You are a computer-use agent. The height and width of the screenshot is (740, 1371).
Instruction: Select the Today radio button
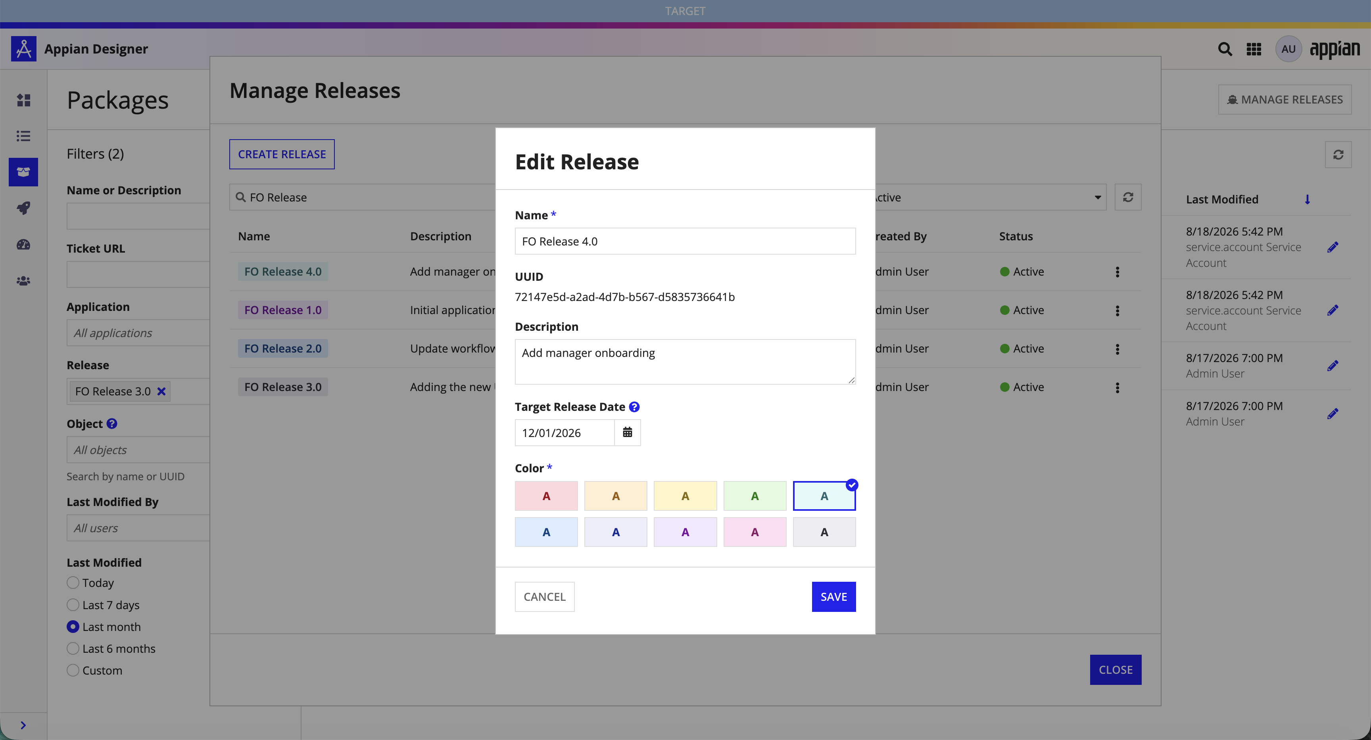[x=73, y=583]
